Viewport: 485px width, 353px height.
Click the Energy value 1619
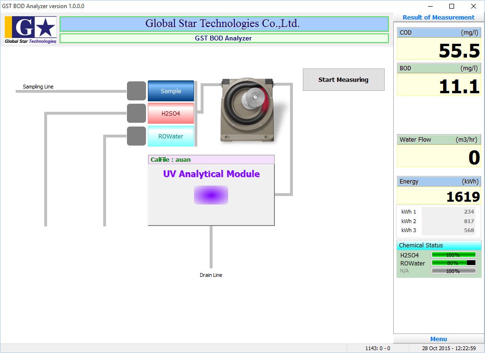[x=463, y=197]
